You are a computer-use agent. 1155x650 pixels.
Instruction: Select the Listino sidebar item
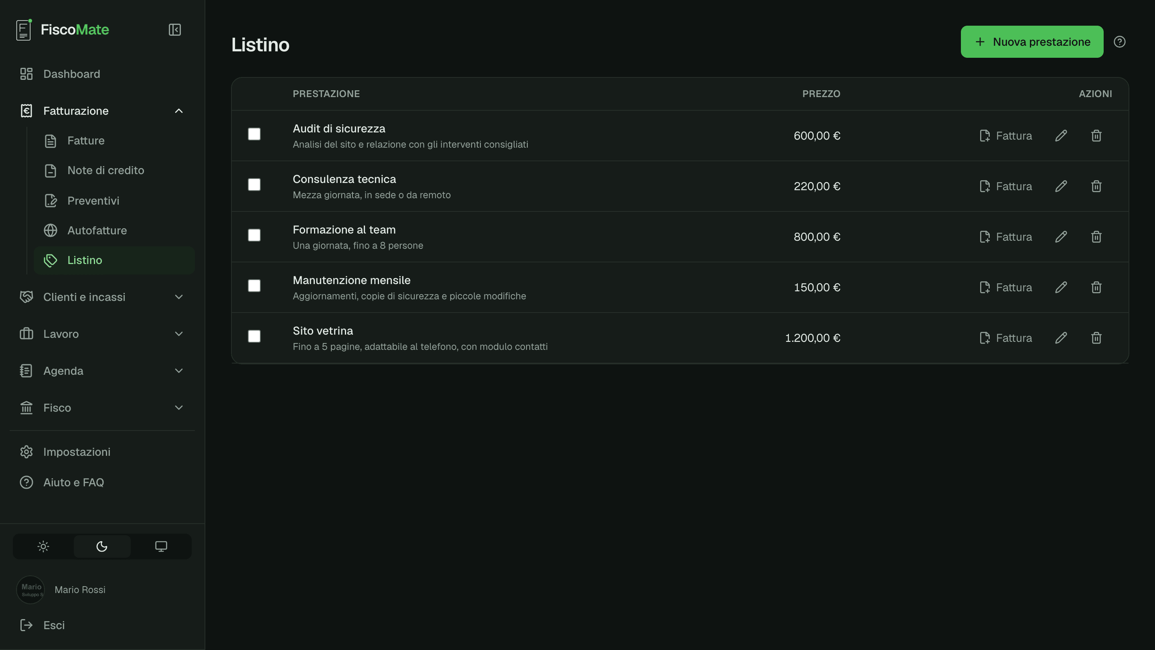(114, 260)
